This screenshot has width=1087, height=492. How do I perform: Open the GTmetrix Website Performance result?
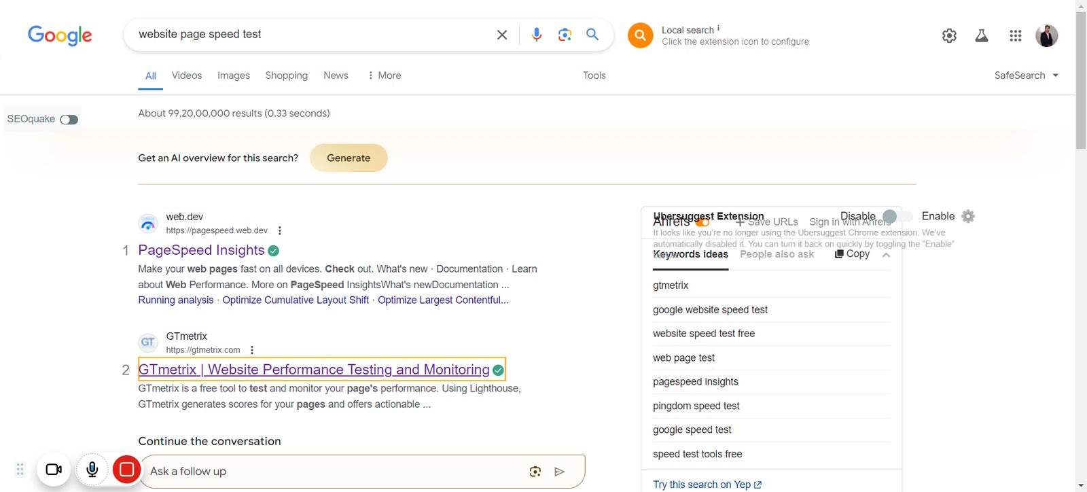(314, 370)
